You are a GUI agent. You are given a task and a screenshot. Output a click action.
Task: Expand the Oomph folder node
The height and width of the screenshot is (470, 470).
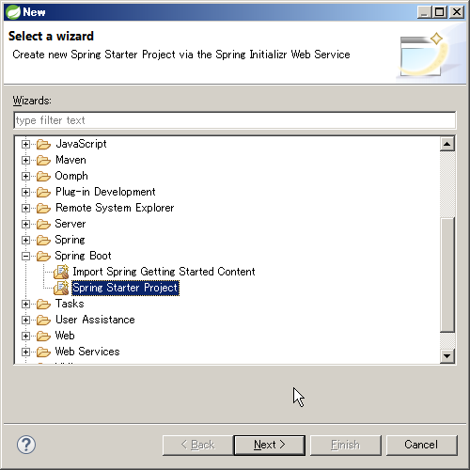26,176
